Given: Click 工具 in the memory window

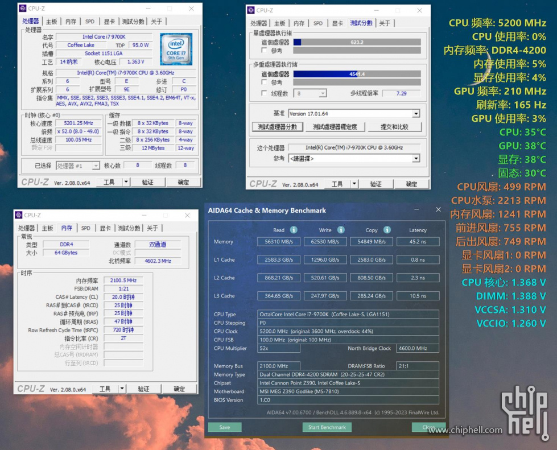Looking at the screenshot, I should pyautogui.click(x=105, y=389).
